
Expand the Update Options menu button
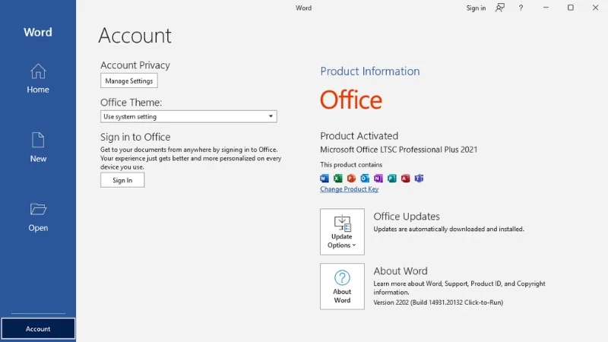tap(342, 232)
